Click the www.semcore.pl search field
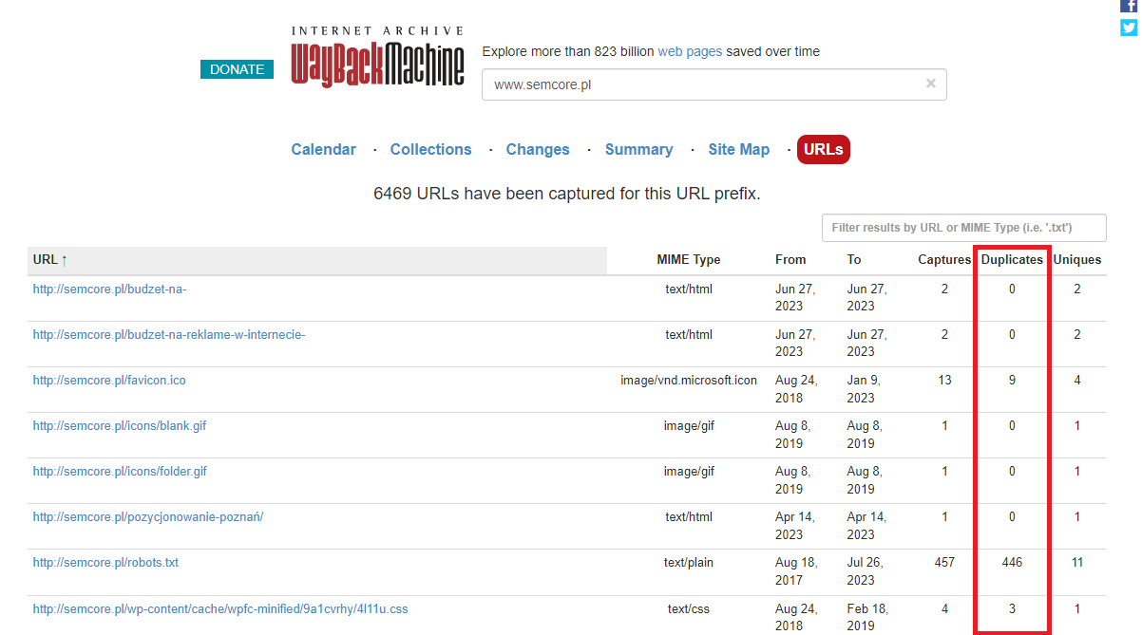This screenshot has width=1142, height=635. tap(703, 84)
